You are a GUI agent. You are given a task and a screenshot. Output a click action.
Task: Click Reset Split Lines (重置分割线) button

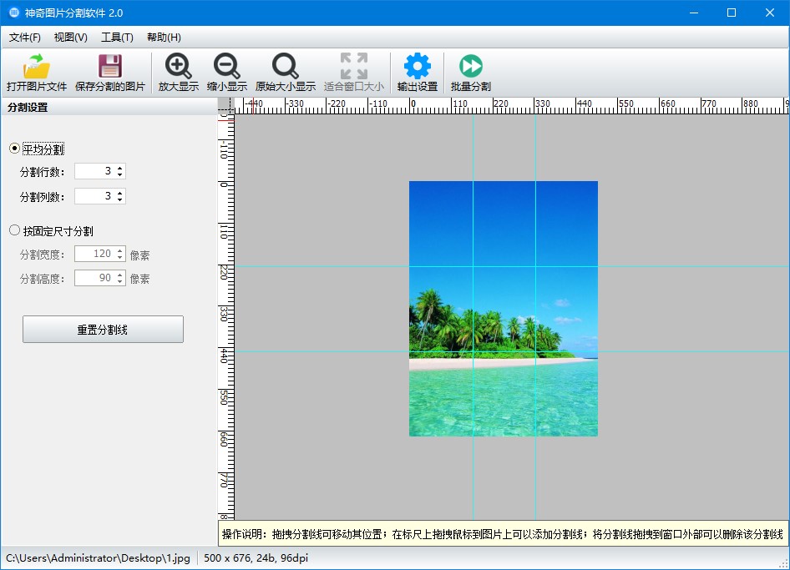click(103, 330)
